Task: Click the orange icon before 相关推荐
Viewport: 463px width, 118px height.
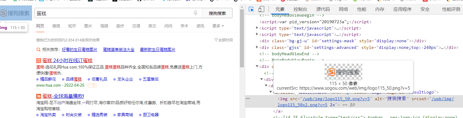Action: 38,49
